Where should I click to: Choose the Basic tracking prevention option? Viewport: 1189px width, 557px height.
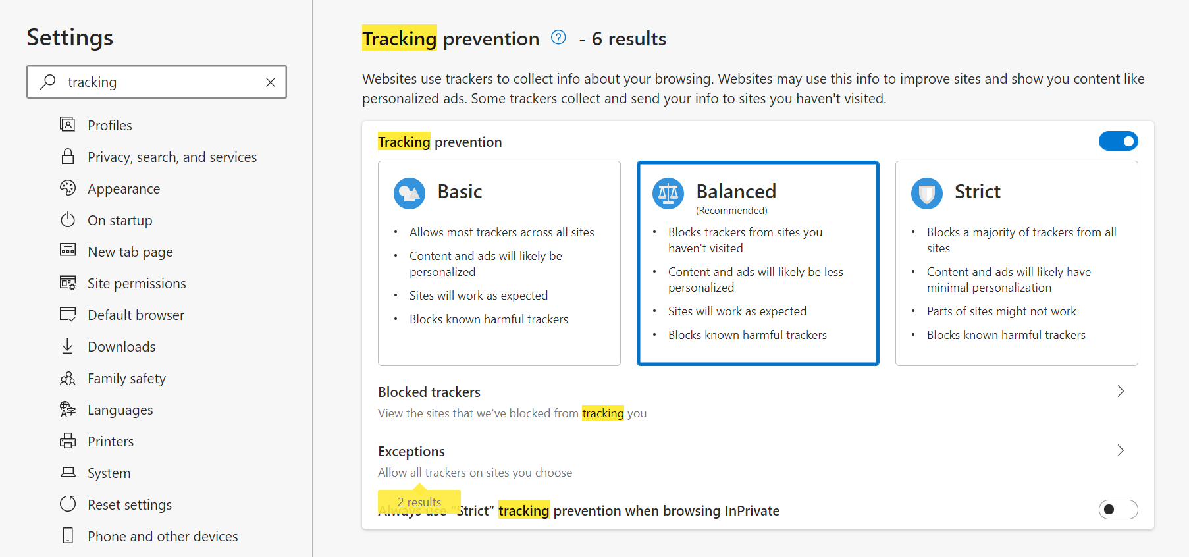[499, 263]
